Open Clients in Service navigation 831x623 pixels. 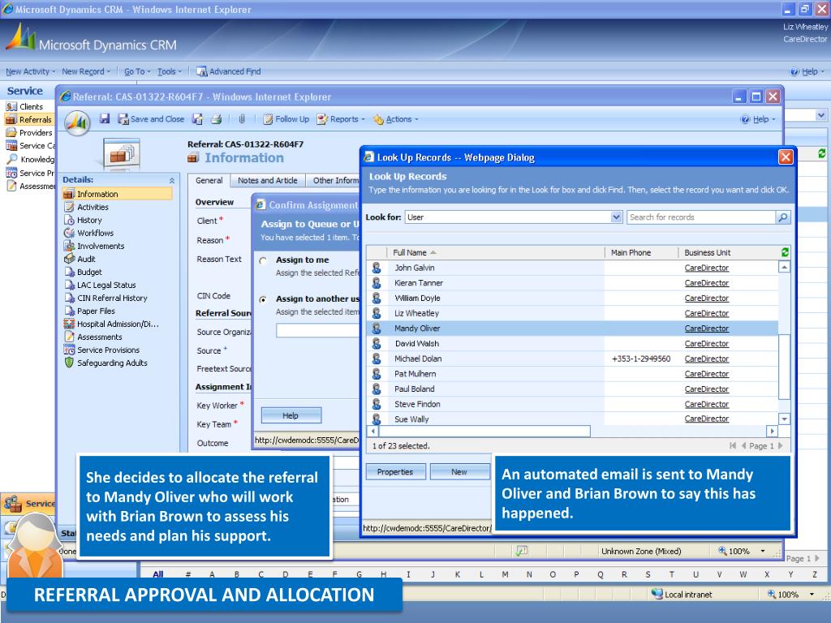[x=25, y=106]
